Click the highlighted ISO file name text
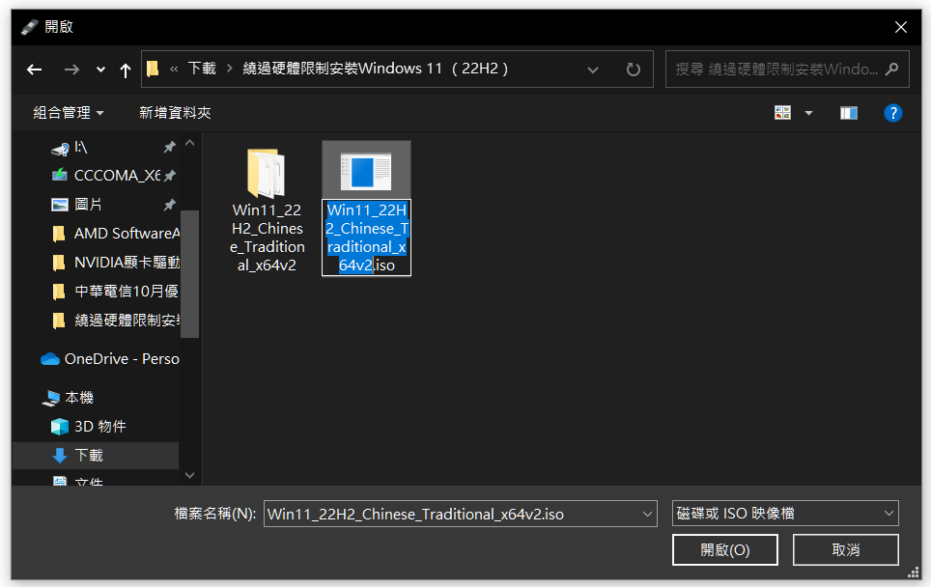931x587 pixels. pyautogui.click(x=366, y=238)
